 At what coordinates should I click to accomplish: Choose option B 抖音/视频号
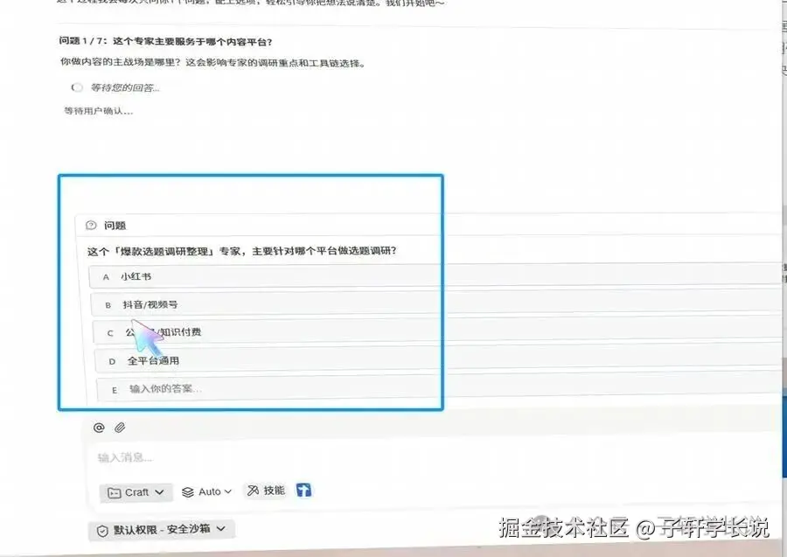click(438, 304)
